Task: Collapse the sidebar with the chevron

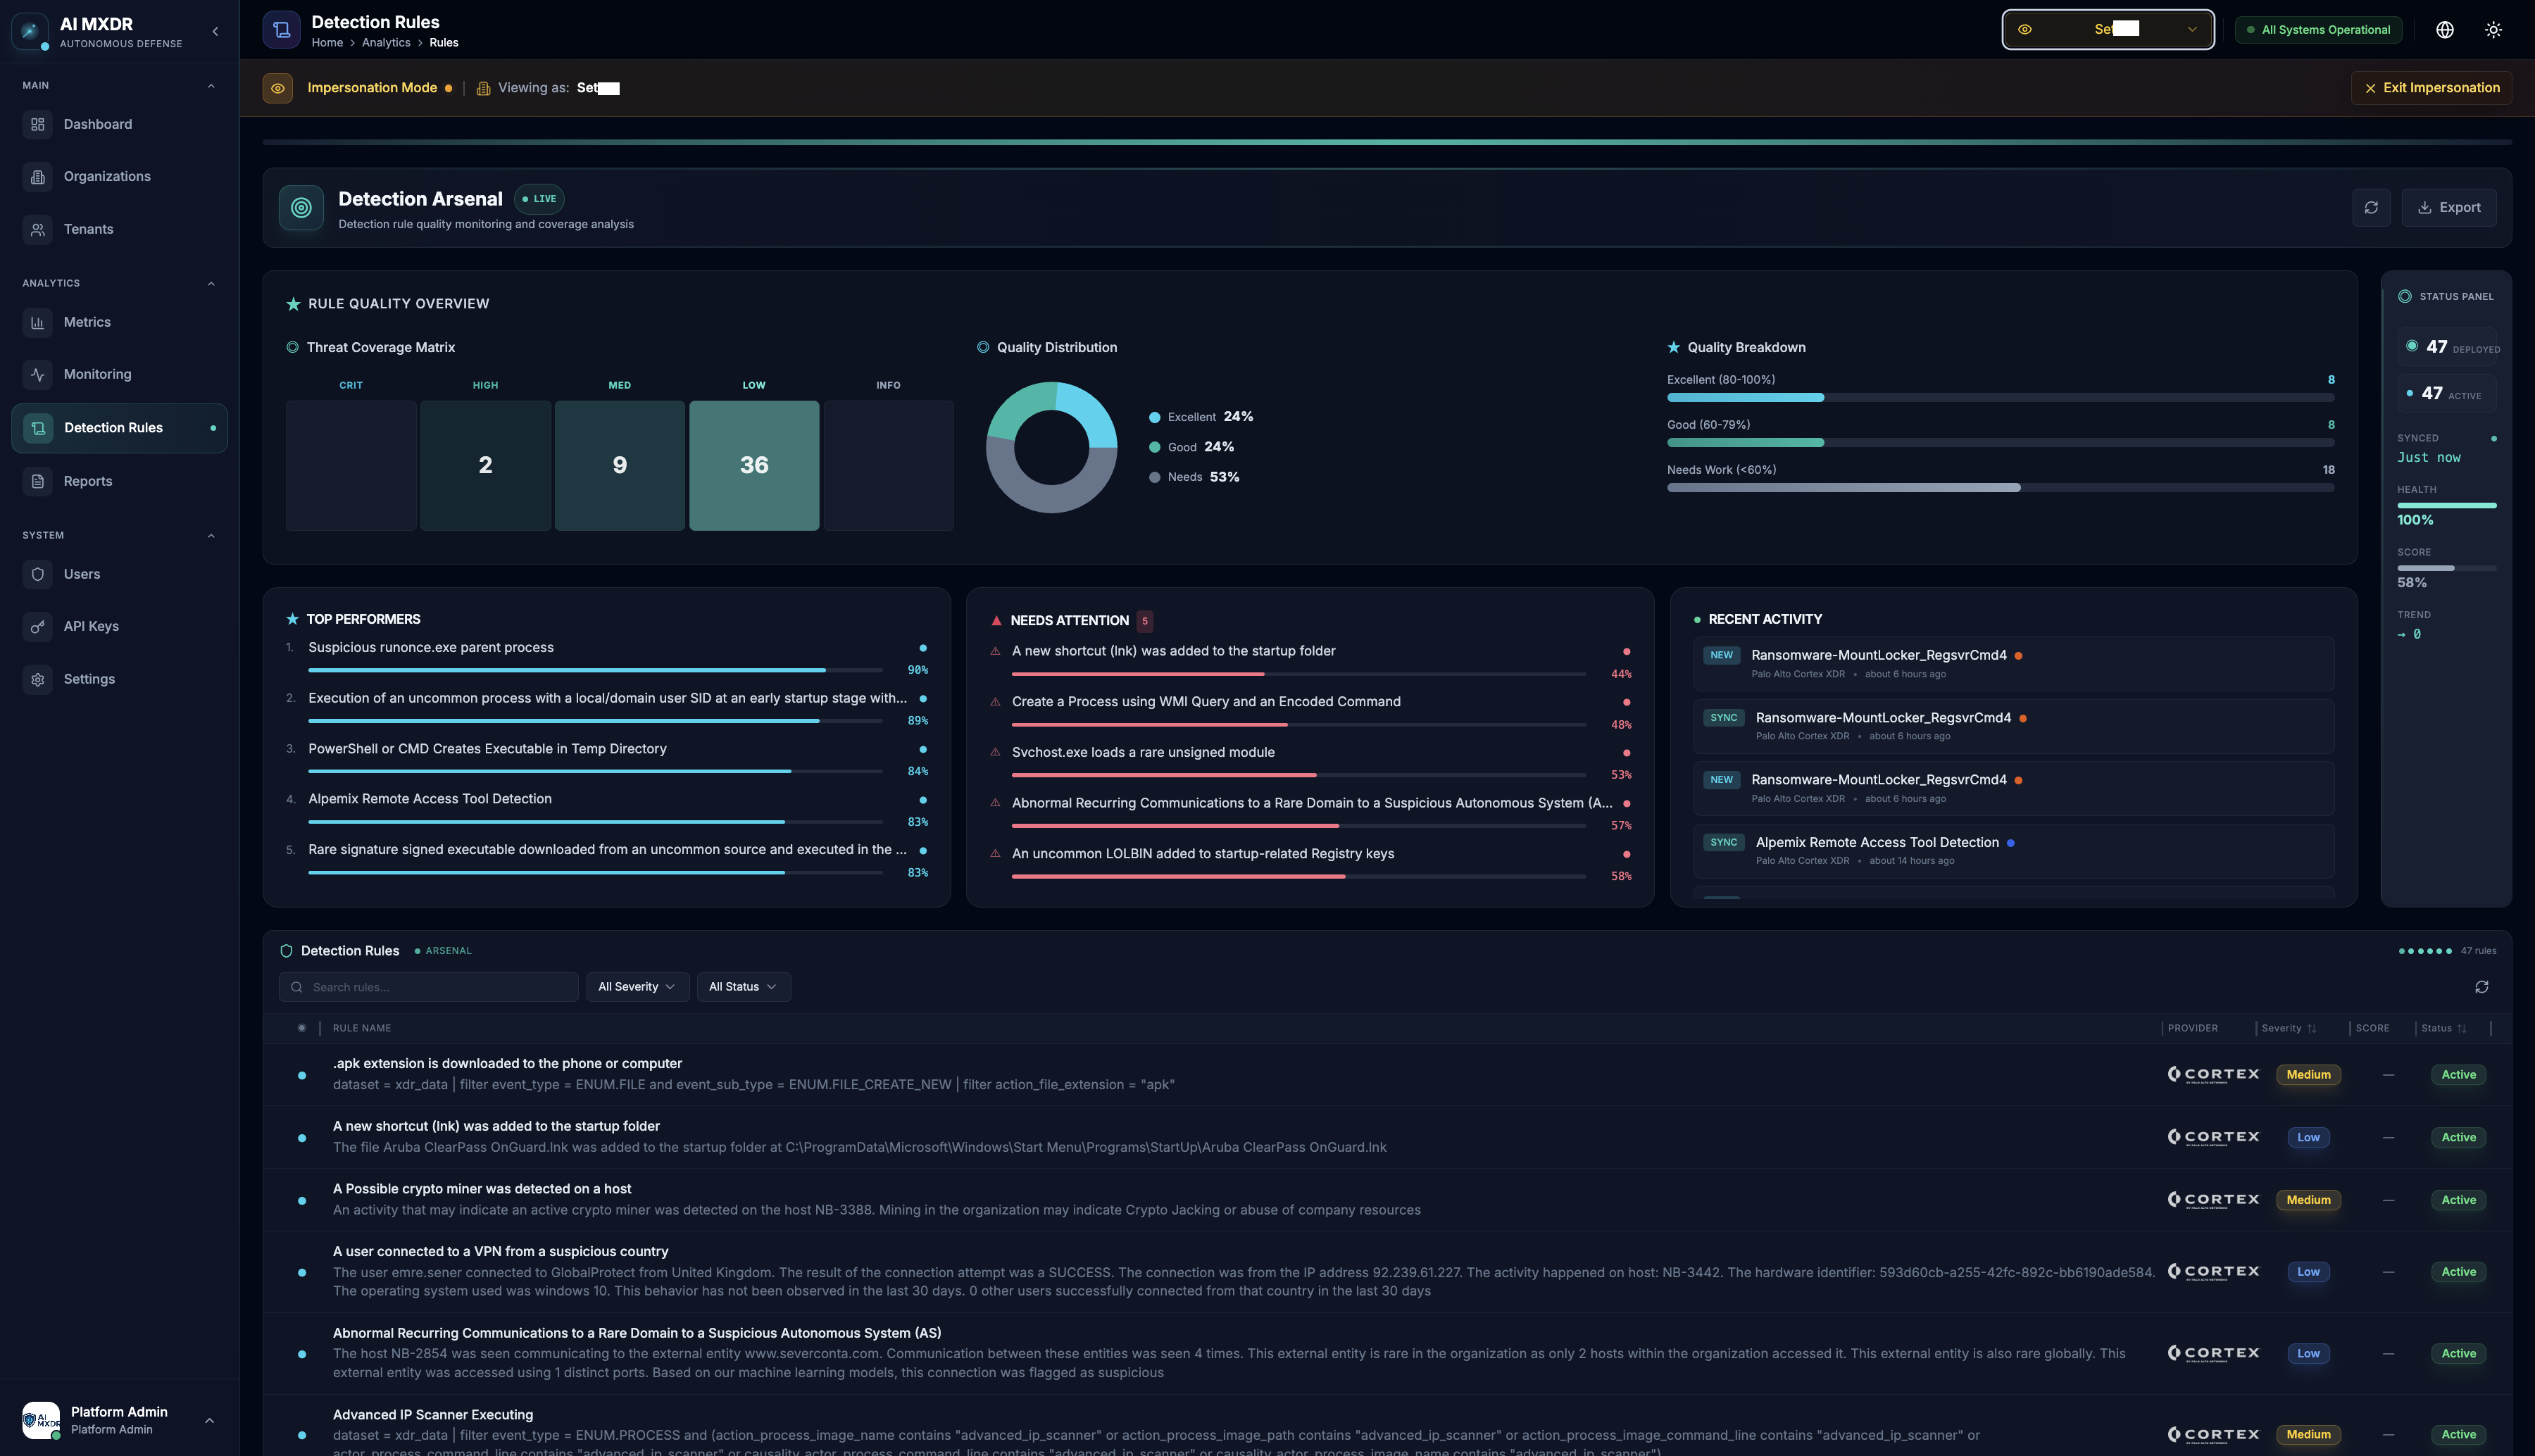Action: coord(215,31)
